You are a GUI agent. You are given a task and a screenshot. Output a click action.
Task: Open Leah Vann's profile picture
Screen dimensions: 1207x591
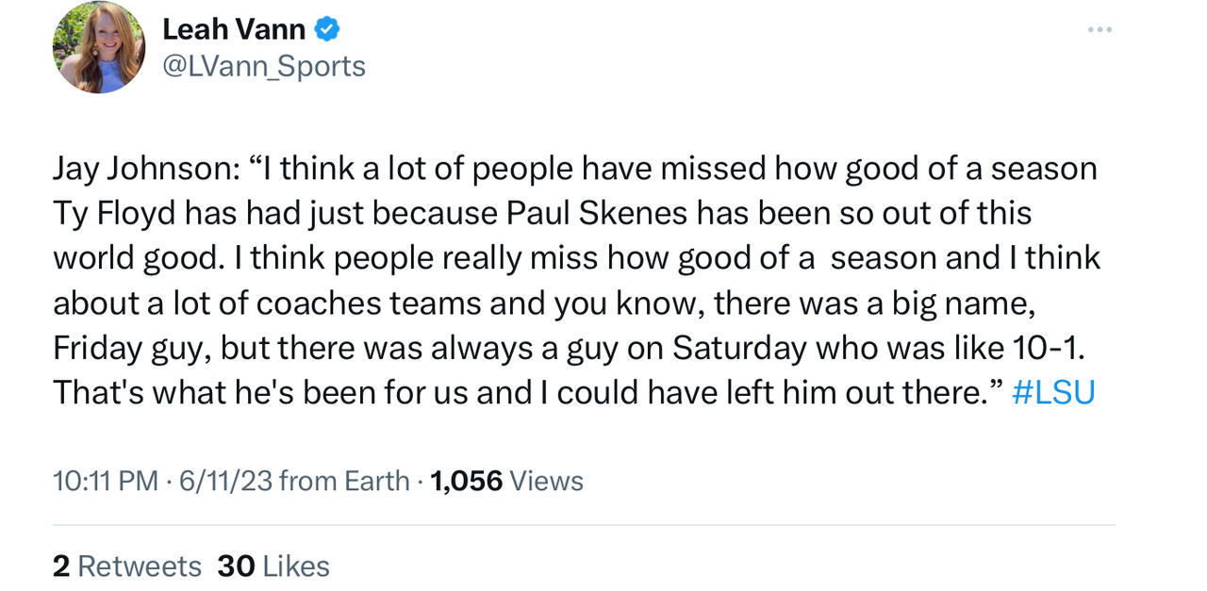coord(98,47)
